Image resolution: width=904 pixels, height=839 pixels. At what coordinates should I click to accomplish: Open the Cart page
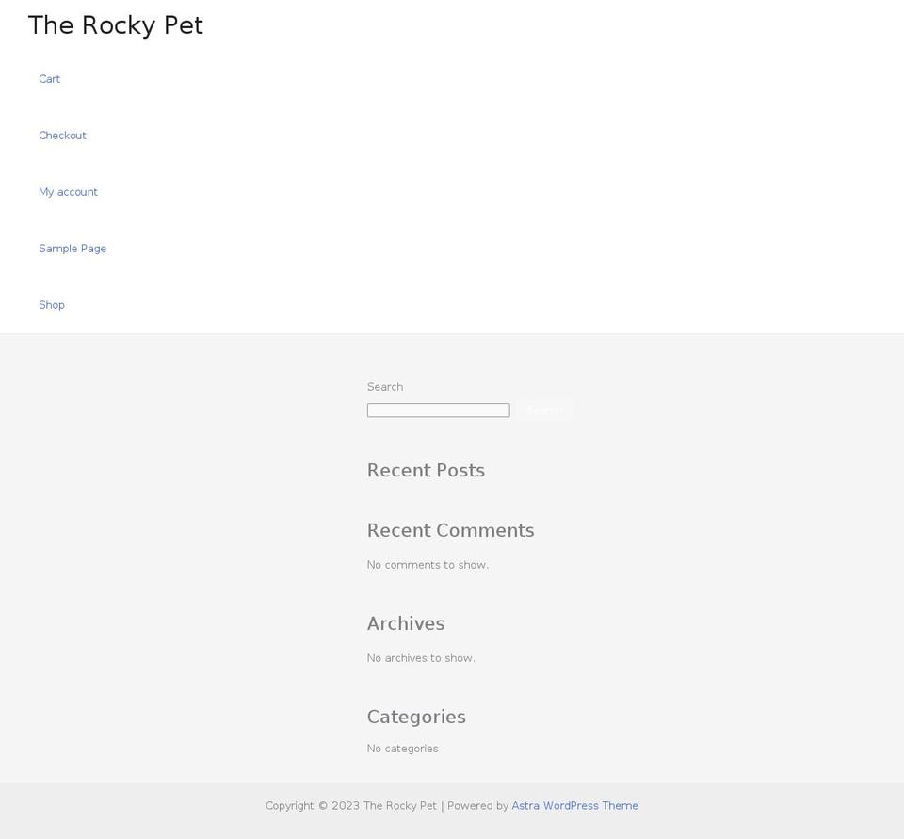pos(49,79)
